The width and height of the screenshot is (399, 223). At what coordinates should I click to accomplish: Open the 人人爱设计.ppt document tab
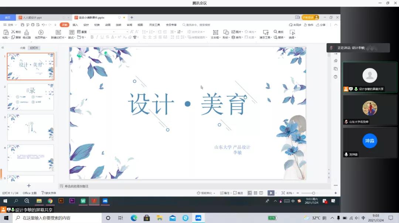tap(33, 17)
